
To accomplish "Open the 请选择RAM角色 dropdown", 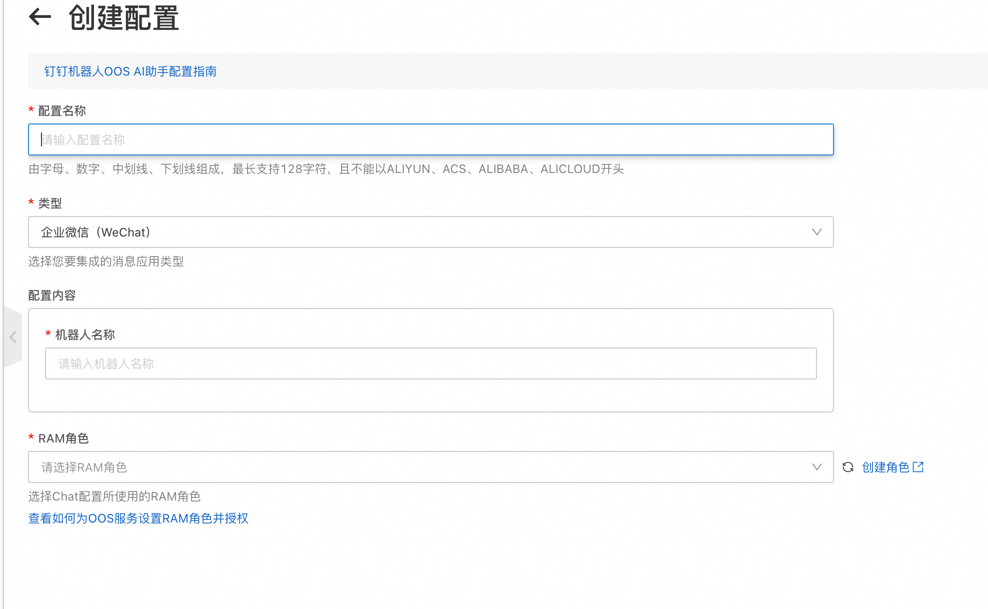I will click(430, 467).
